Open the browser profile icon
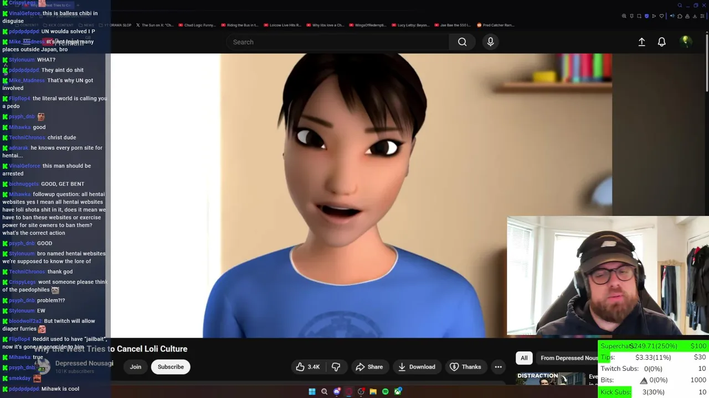709x398 pixels. [687, 16]
